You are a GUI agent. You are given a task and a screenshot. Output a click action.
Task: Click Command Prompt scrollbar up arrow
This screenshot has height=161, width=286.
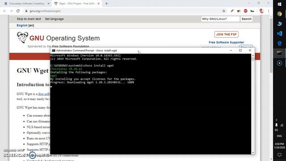pyautogui.click(x=253, y=55)
